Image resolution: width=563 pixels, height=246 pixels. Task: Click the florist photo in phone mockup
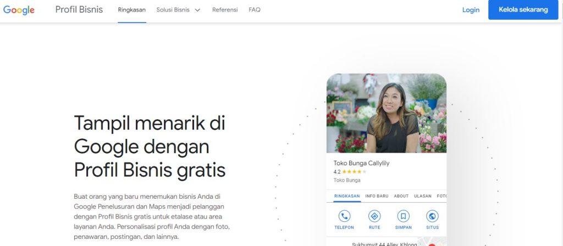[387, 113]
